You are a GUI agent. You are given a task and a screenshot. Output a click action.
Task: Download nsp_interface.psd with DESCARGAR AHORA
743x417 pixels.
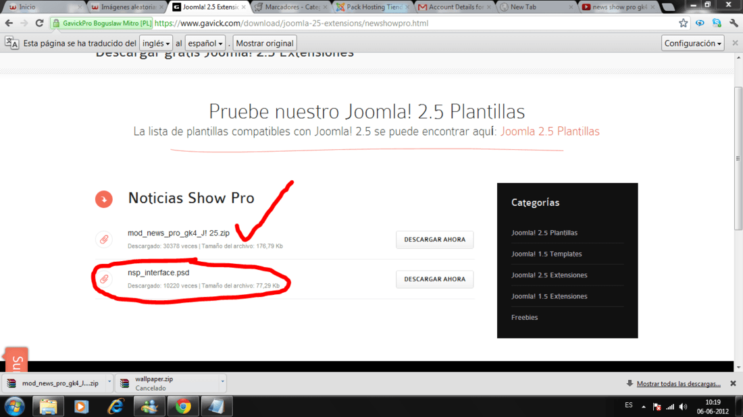point(434,279)
